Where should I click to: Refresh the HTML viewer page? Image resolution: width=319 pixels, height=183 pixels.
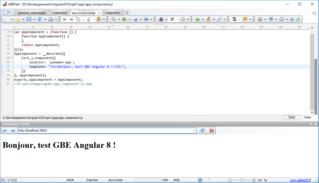point(203,130)
